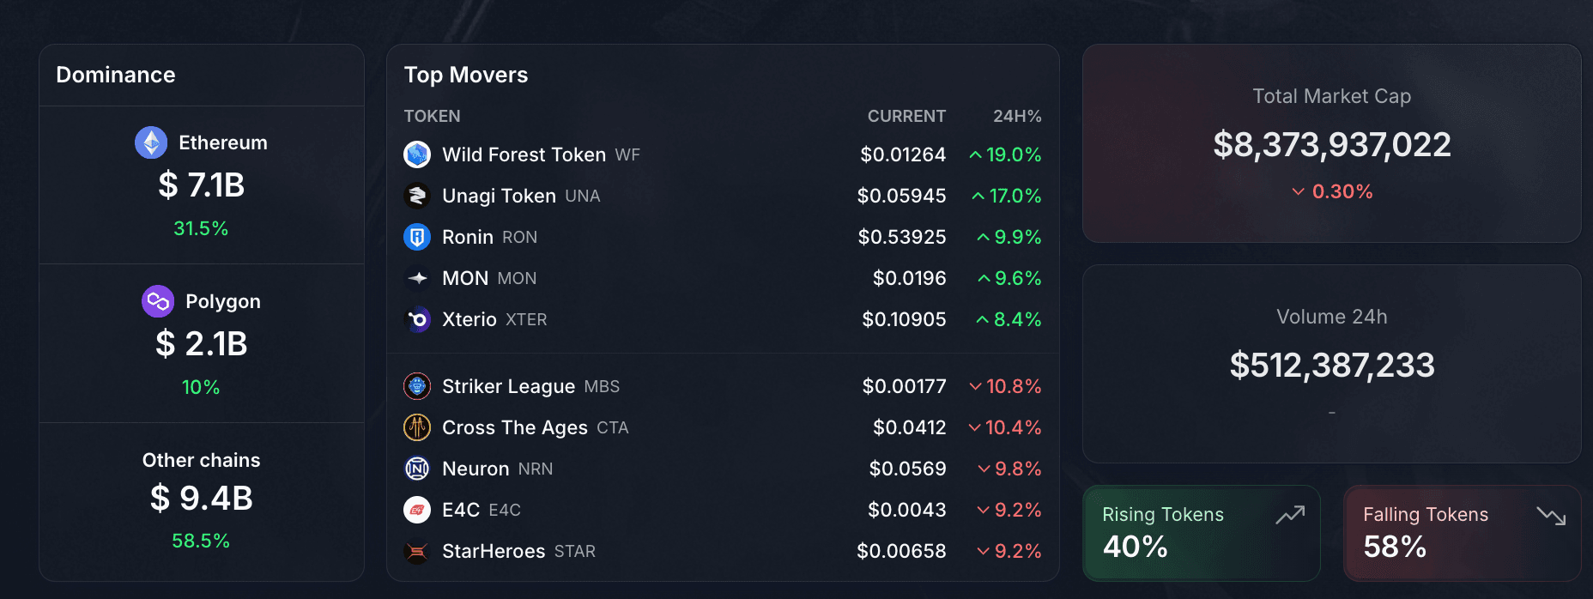Expand the 24H% column header
The height and width of the screenshot is (599, 1593).
(x=1016, y=116)
